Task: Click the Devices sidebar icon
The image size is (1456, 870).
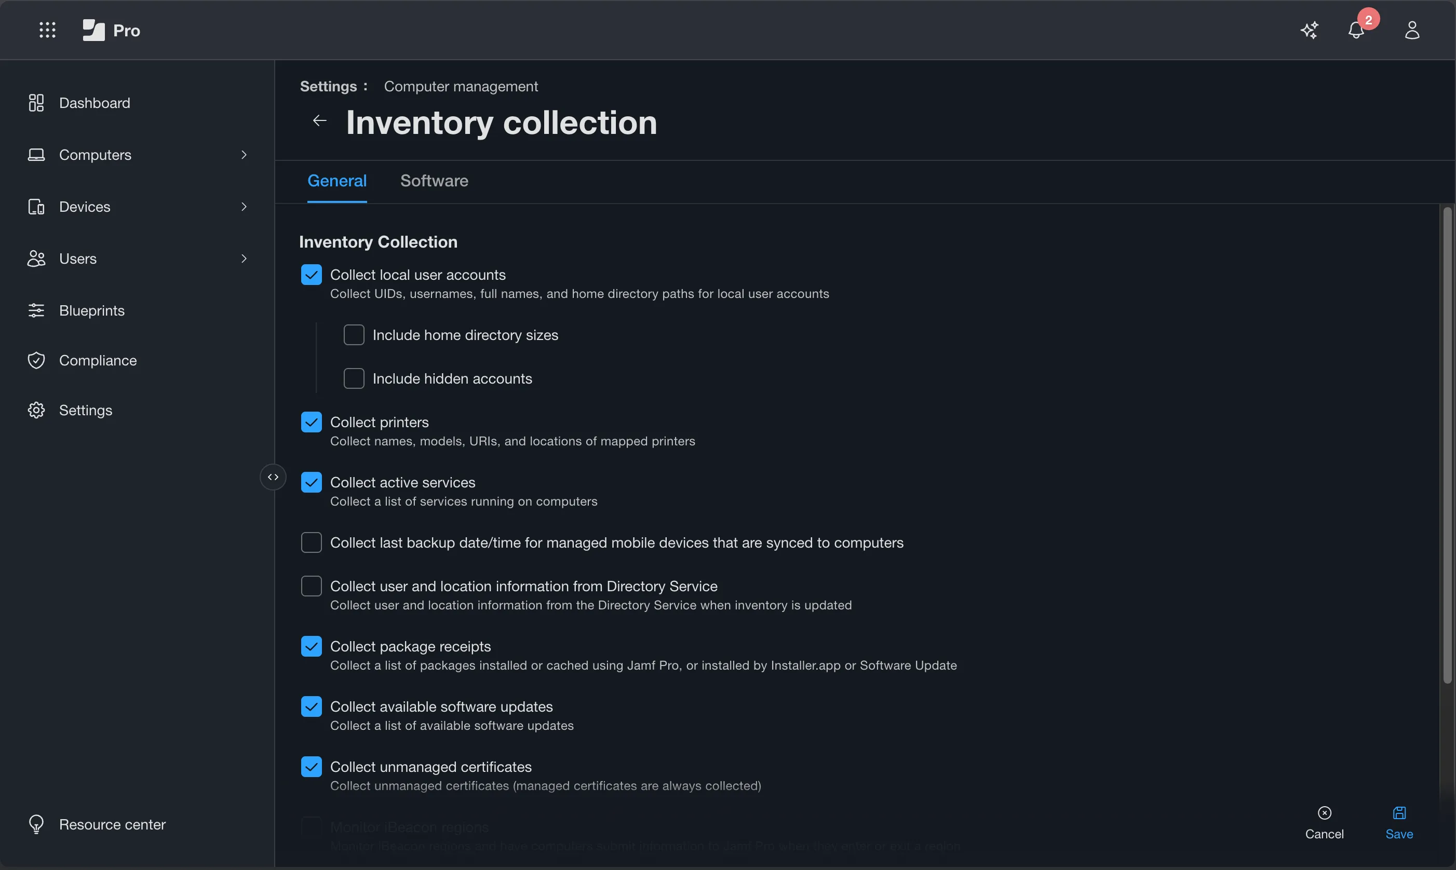Action: click(36, 207)
